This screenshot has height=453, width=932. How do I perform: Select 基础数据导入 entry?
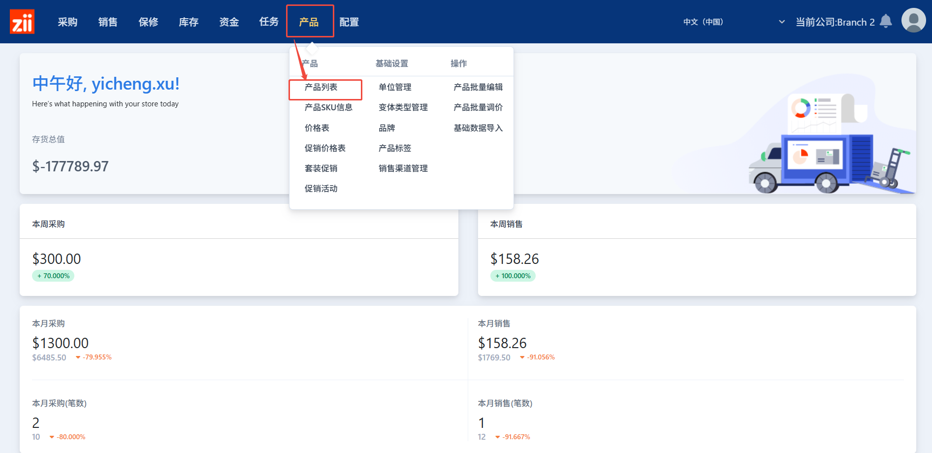478,128
